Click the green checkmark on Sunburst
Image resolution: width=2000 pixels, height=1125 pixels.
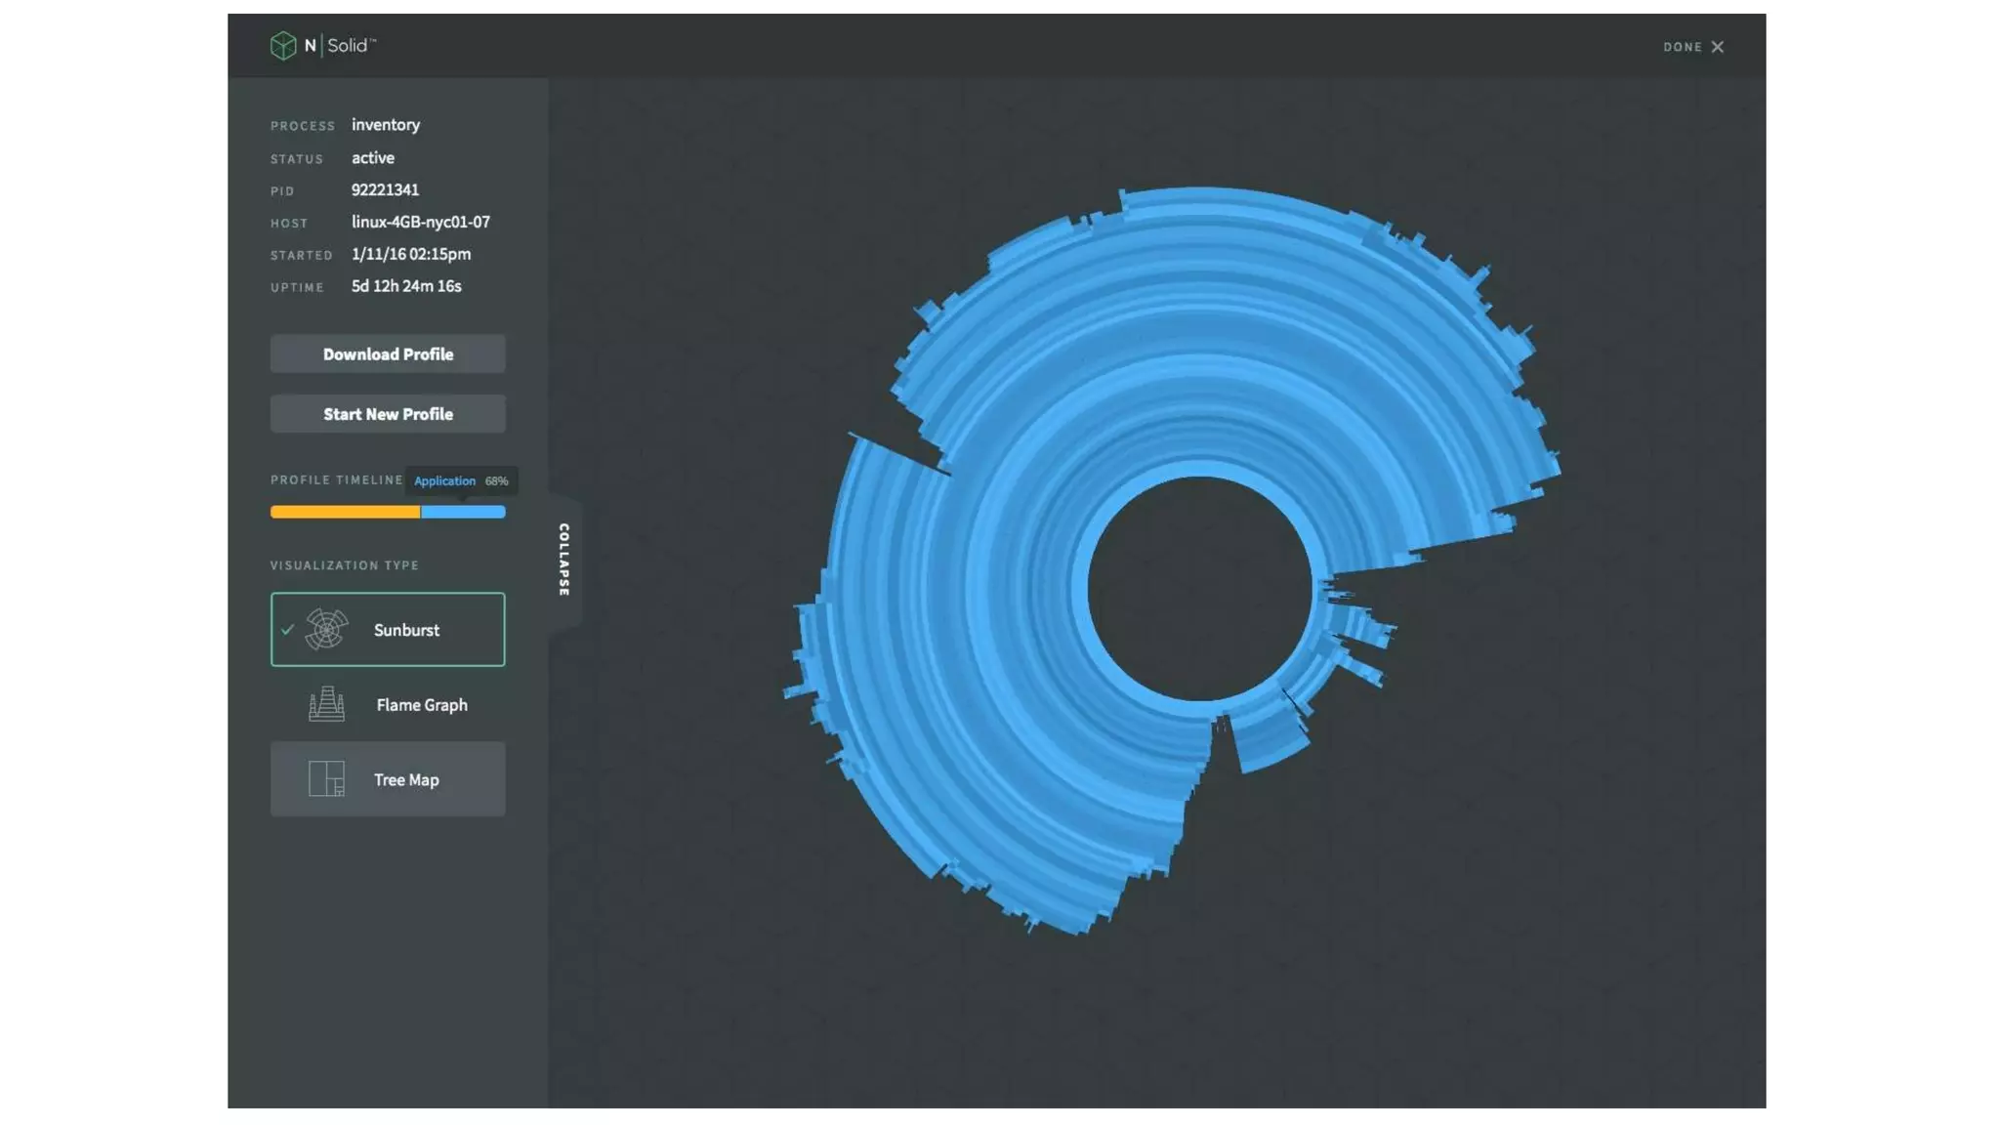[287, 630]
